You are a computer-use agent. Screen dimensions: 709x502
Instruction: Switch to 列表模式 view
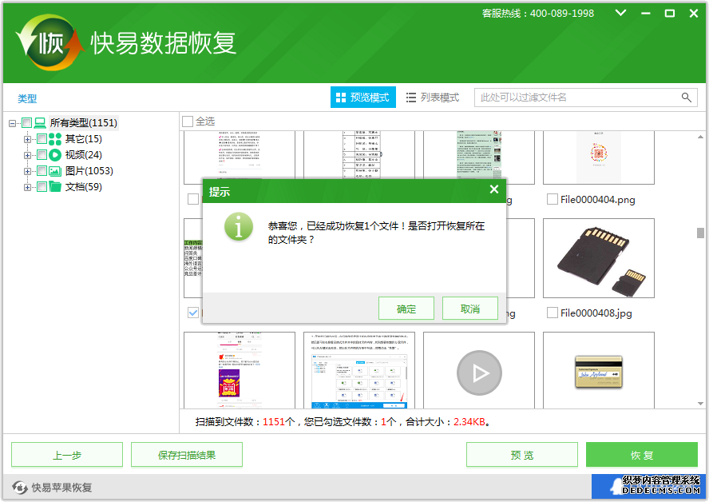tap(433, 98)
